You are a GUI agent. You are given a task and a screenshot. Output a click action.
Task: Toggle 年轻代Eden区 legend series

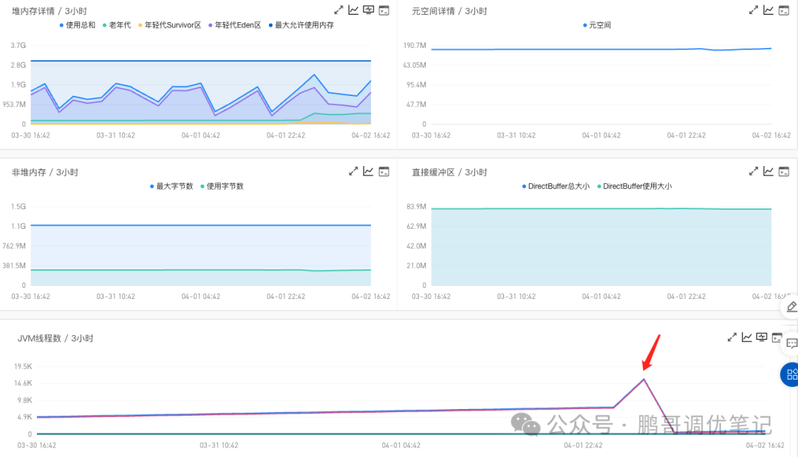(235, 25)
